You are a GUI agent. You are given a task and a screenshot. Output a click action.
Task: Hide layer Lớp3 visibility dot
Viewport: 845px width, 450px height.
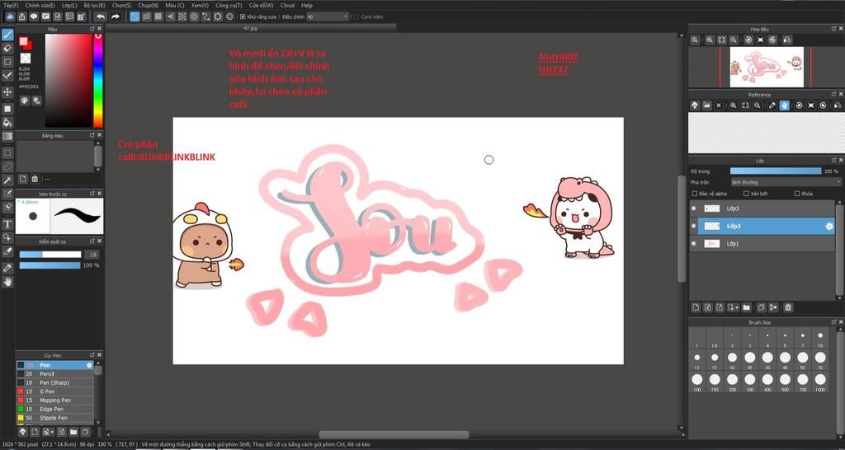click(x=694, y=209)
